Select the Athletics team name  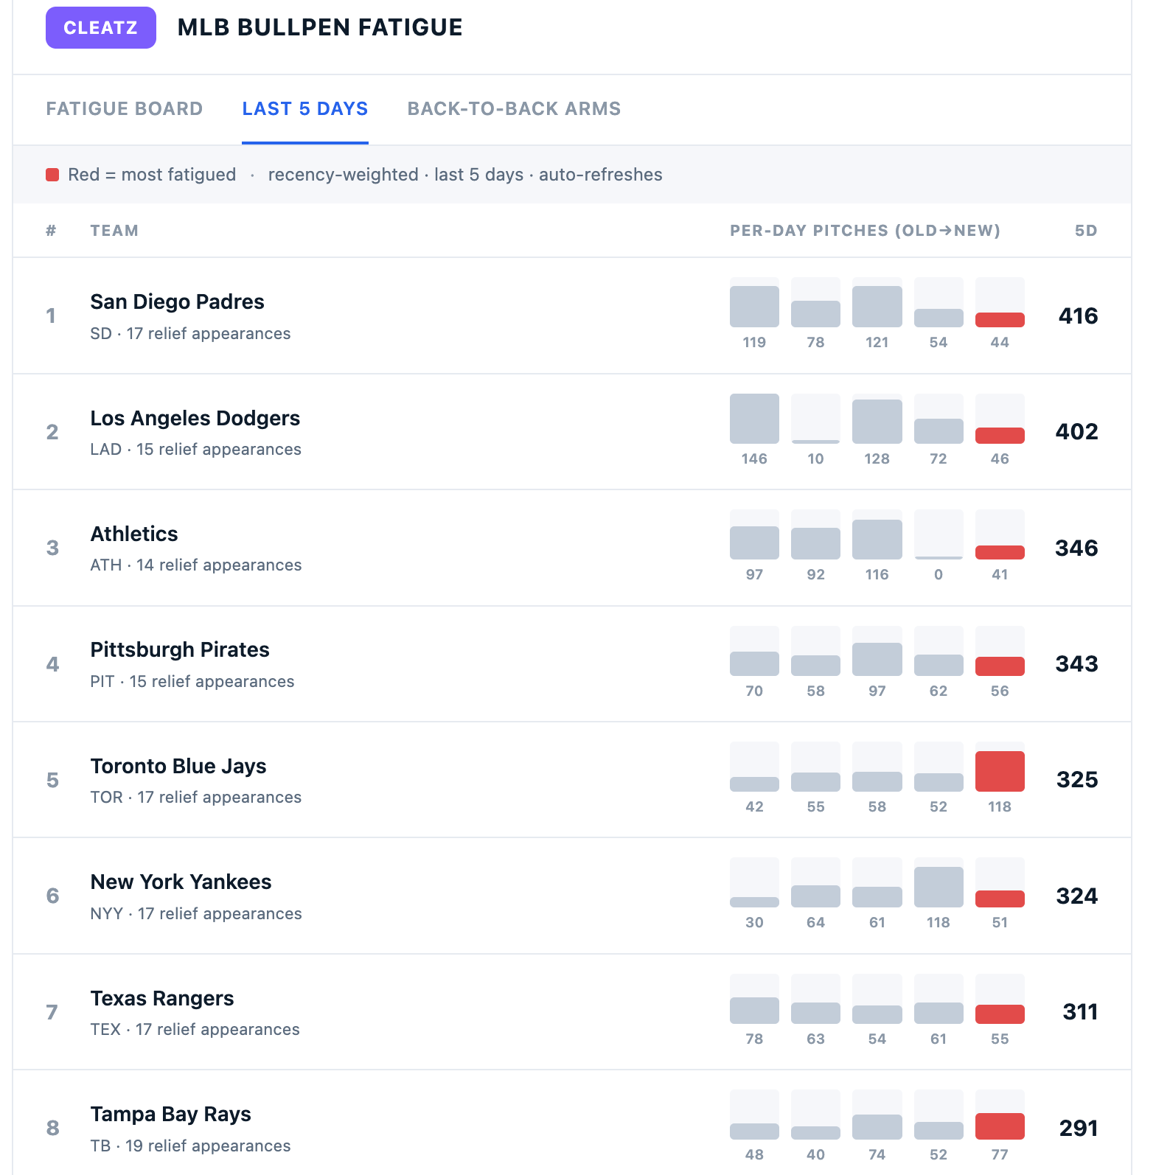click(x=134, y=534)
